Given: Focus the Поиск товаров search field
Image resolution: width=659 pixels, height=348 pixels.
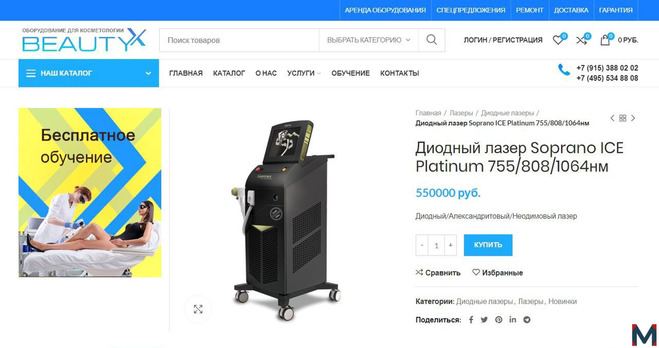Looking at the screenshot, I should 239,40.
